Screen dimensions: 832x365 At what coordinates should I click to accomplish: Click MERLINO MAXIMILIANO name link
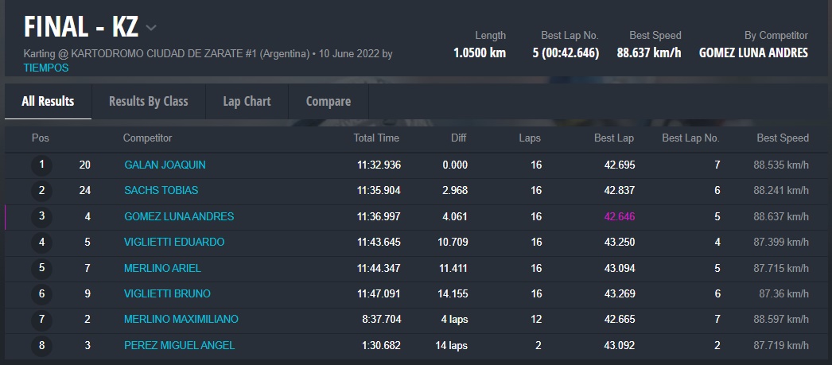tap(181, 319)
